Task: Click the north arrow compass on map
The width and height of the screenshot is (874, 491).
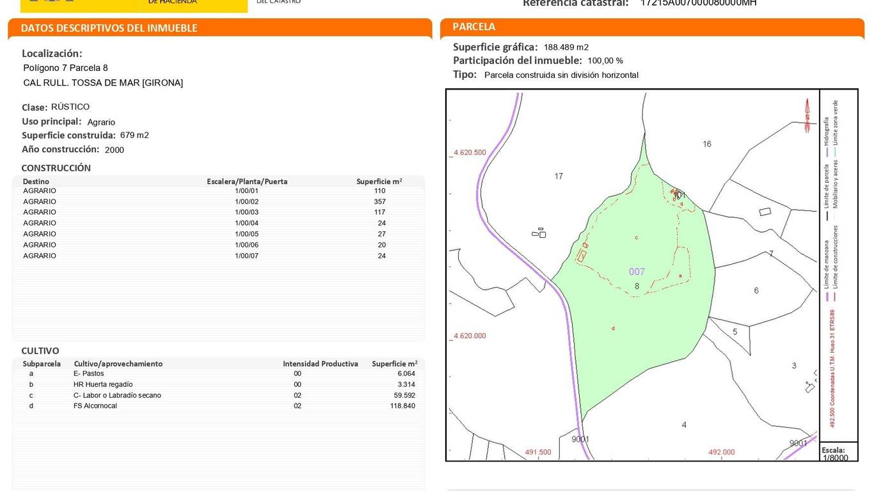Action: click(x=807, y=115)
